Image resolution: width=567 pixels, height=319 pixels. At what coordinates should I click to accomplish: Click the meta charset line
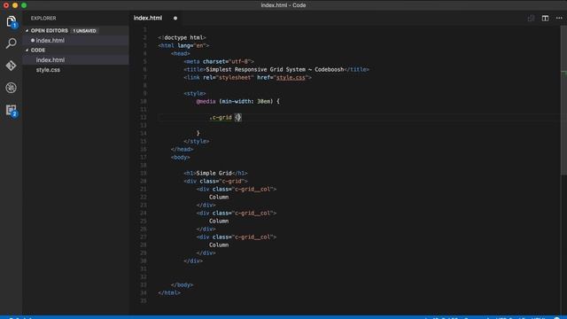click(x=219, y=61)
